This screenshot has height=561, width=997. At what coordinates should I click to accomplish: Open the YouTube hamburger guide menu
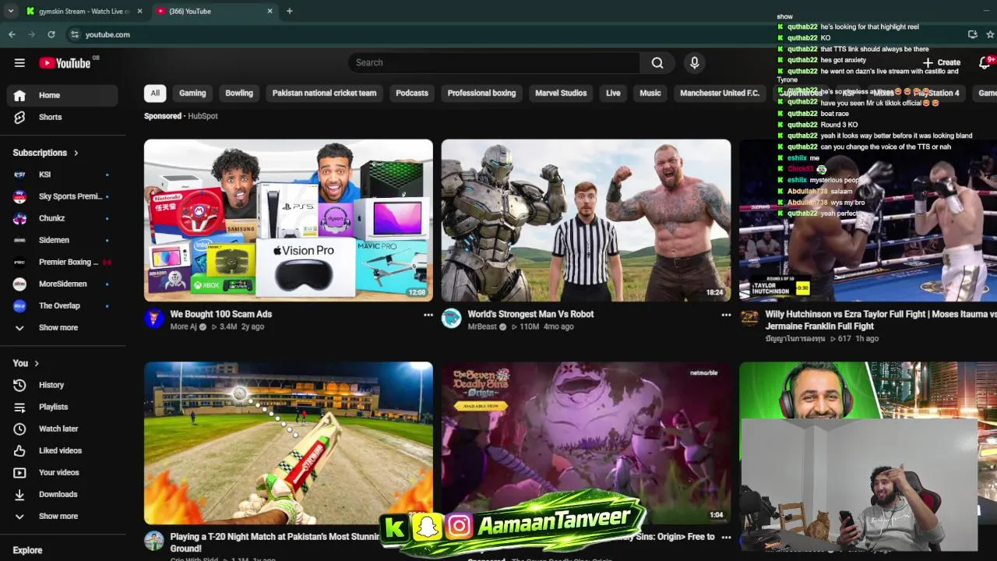19,63
